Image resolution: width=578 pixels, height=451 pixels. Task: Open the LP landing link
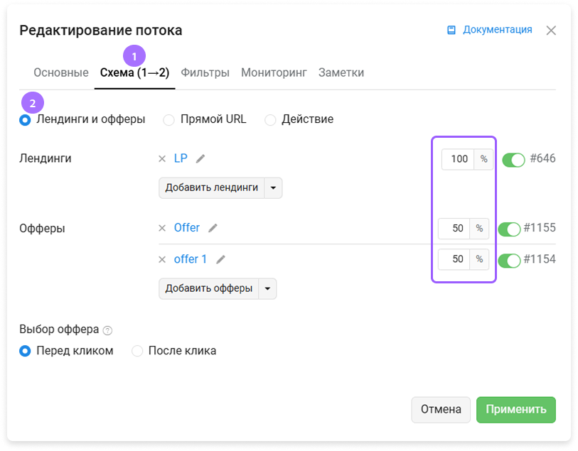coord(181,158)
